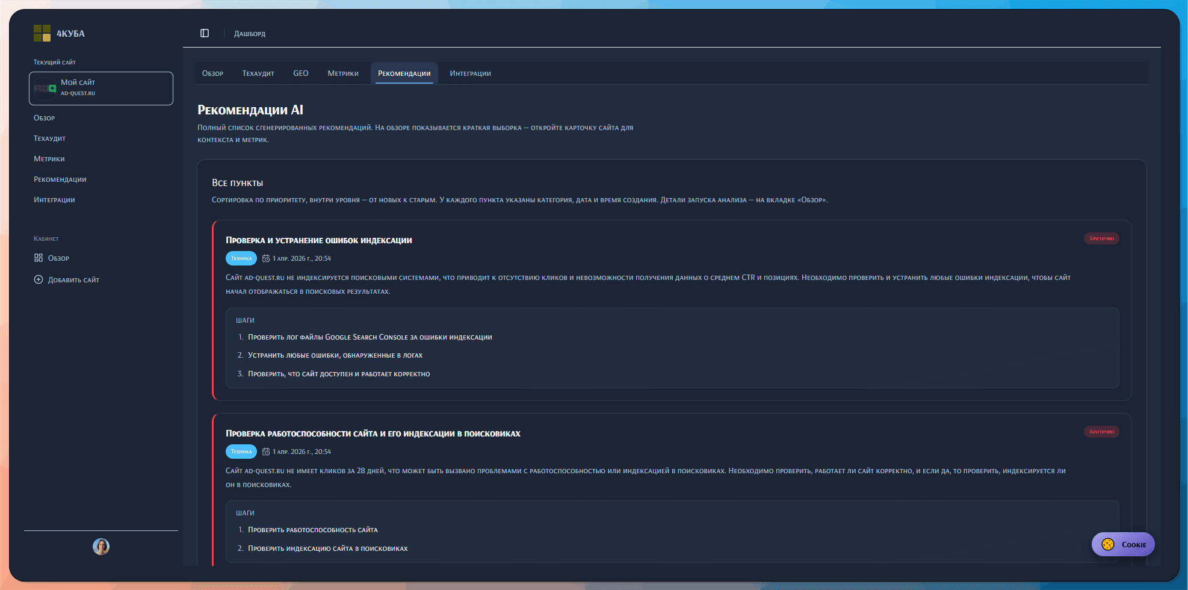Open the user avatar at sidebar bottom
Viewport: 1188px width, 590px height.
(x=101, y=547)
